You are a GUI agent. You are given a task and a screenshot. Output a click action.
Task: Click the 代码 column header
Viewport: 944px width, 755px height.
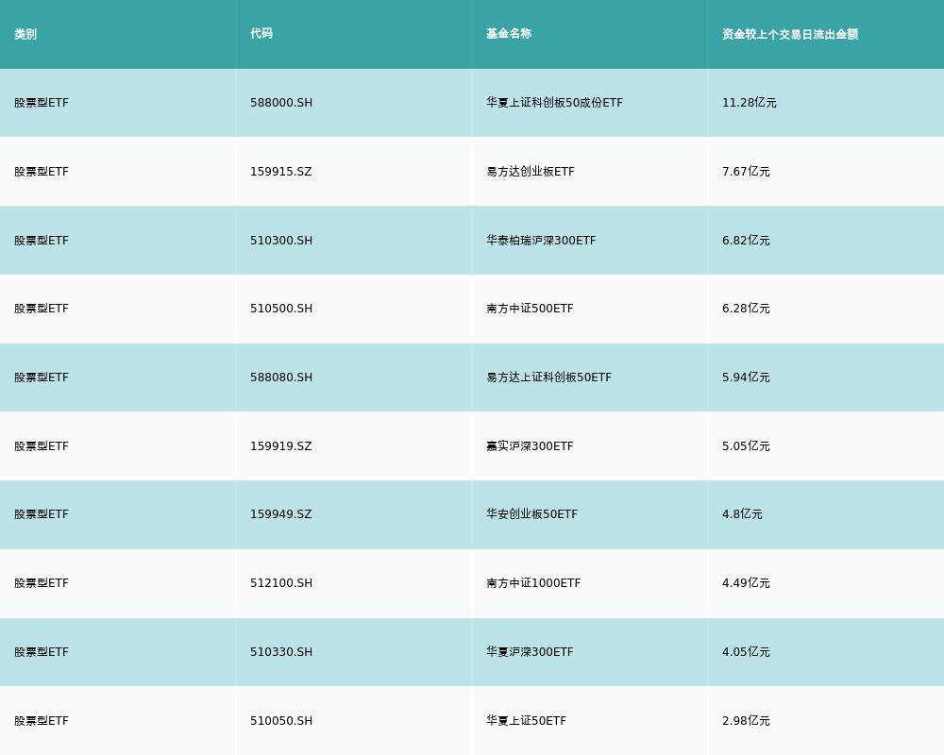coord(261,34)
